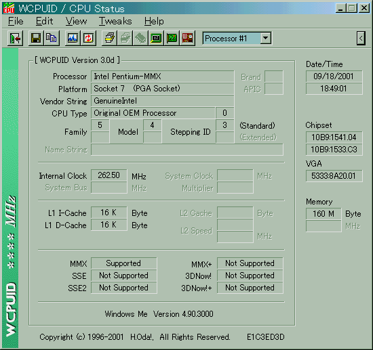This screenshot has width=373, height=350.
Task: Click the MMX Supported field
Action: point(124,263)
